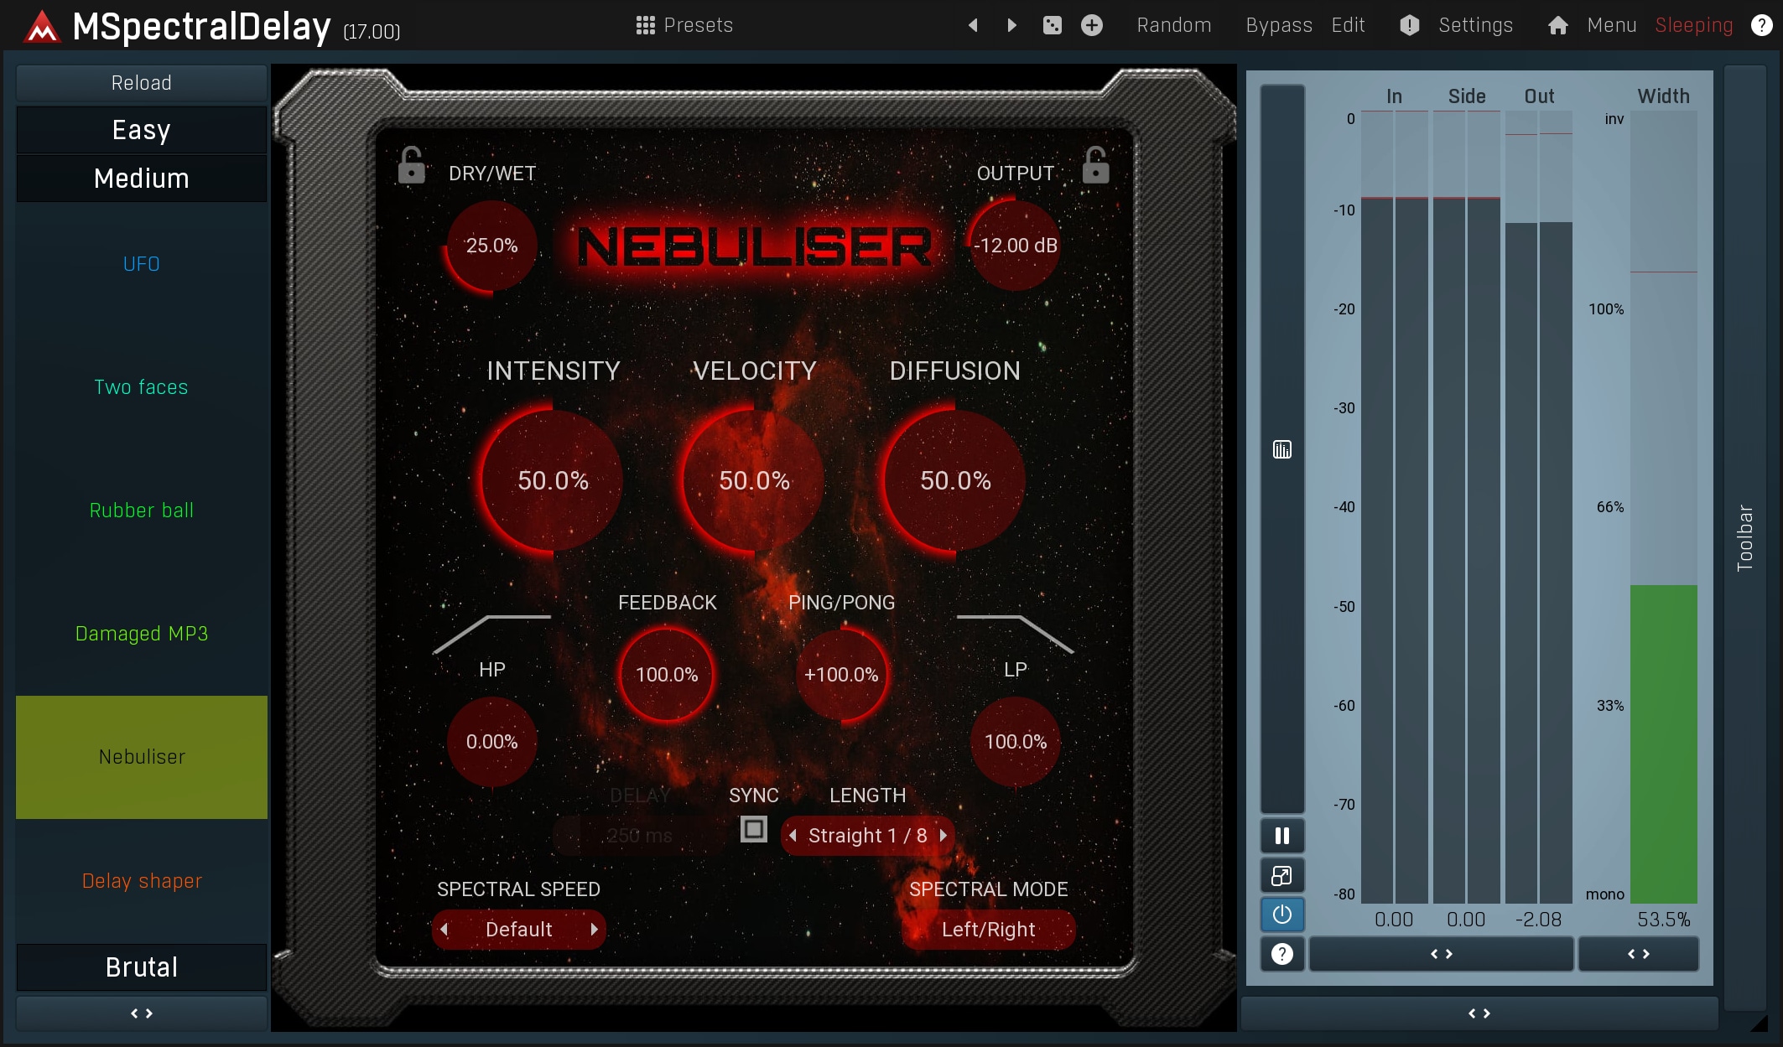Click the add preset plus icon
Screen dimensions: 1783x1047
[1091, 25]
